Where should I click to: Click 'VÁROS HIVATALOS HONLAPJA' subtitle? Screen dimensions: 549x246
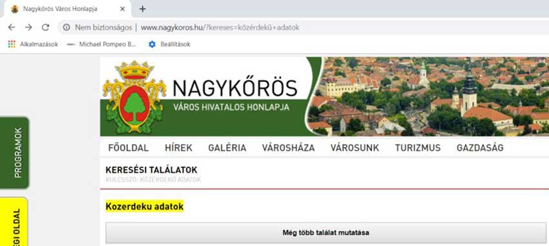(231, 107)
